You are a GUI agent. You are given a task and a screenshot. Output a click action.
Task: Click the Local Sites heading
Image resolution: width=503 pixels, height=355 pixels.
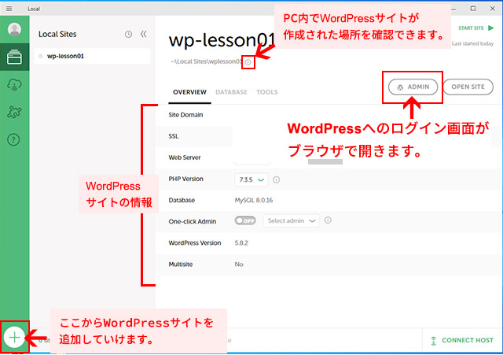[x=57, y=34]
